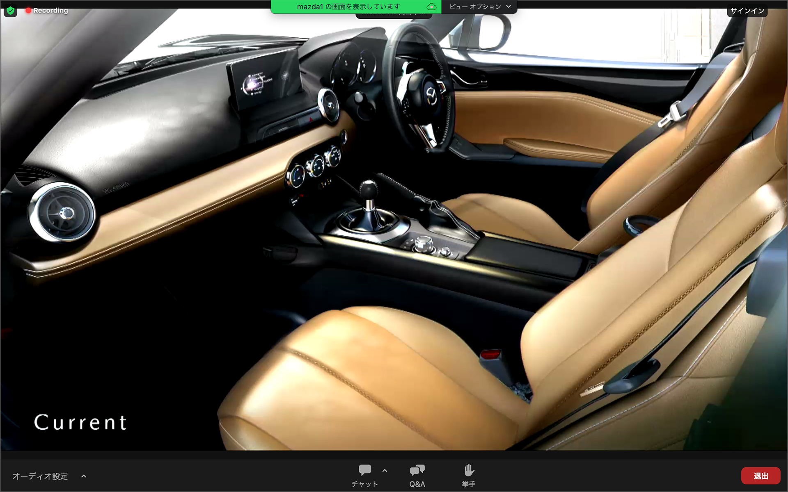The height and width of the screenshot is (492, 788).
Task: Click the オーディオ設定 button
Action: [x=40, y=476]
